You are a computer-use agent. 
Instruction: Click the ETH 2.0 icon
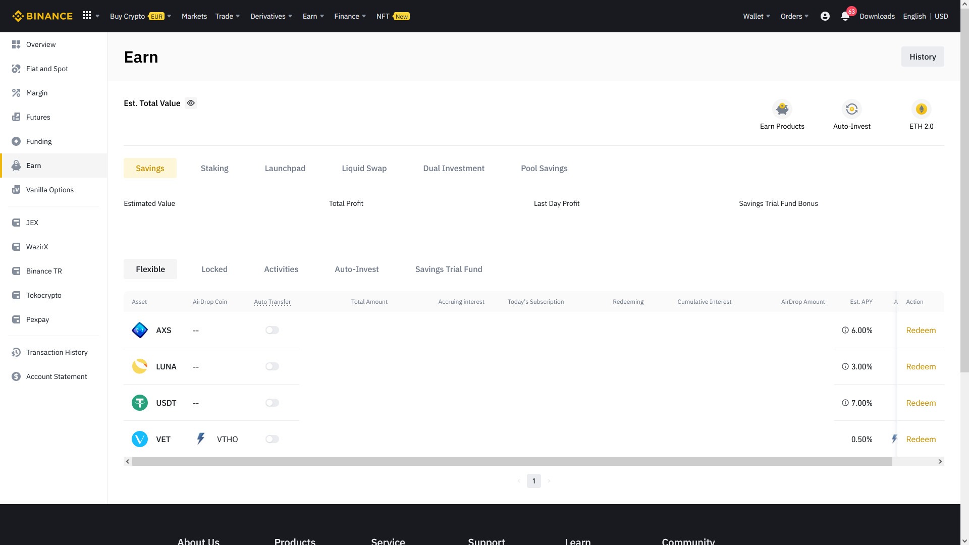click(922, 109)
